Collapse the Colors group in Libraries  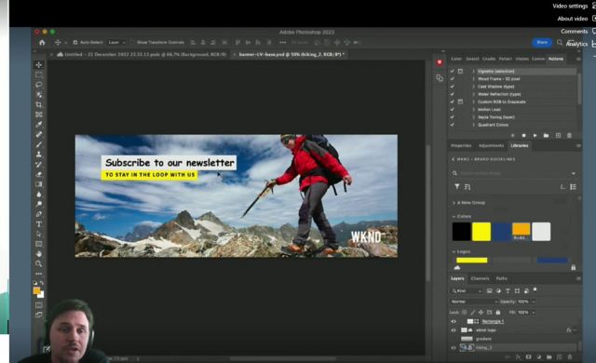[454, 217]
